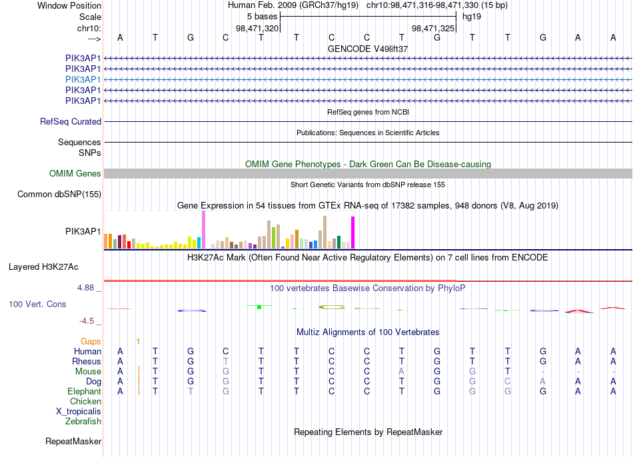633x457 pixels.
Task: Open RefSeq Curated track settings
Action: [x=70, y=121]
